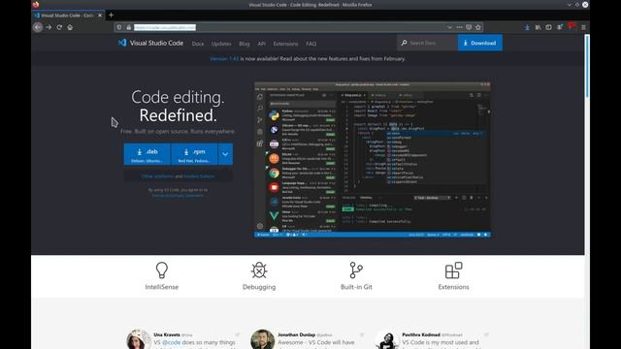
Task: Click the VS Code editor screenshot image
Action: pyautogui.click(x=373, y=160)
